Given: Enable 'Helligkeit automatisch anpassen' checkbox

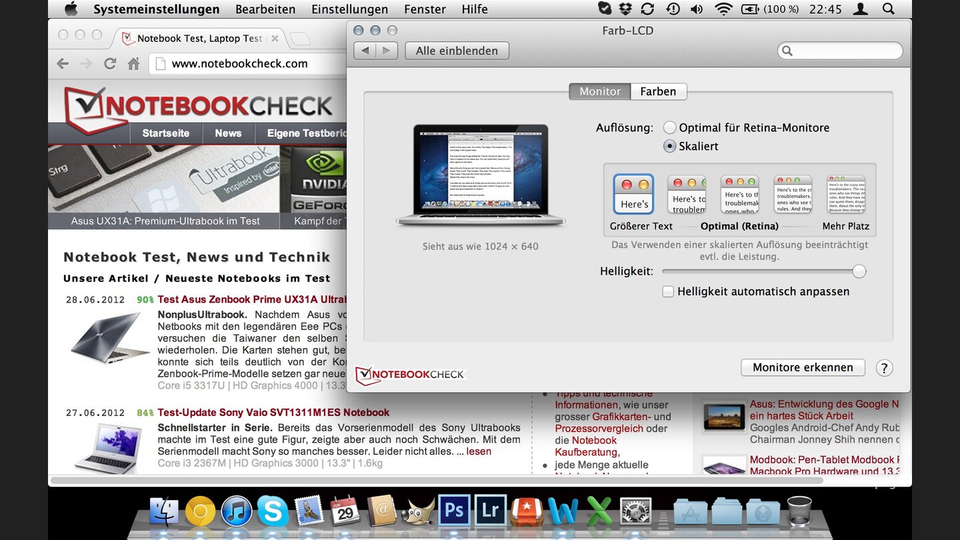Looking at the screenshot, I should pyautogui.click(x=668, y=291).
